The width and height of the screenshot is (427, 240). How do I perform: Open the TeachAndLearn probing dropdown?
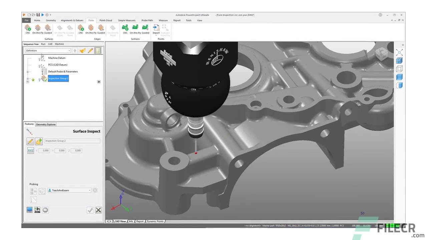coord(90,190)
